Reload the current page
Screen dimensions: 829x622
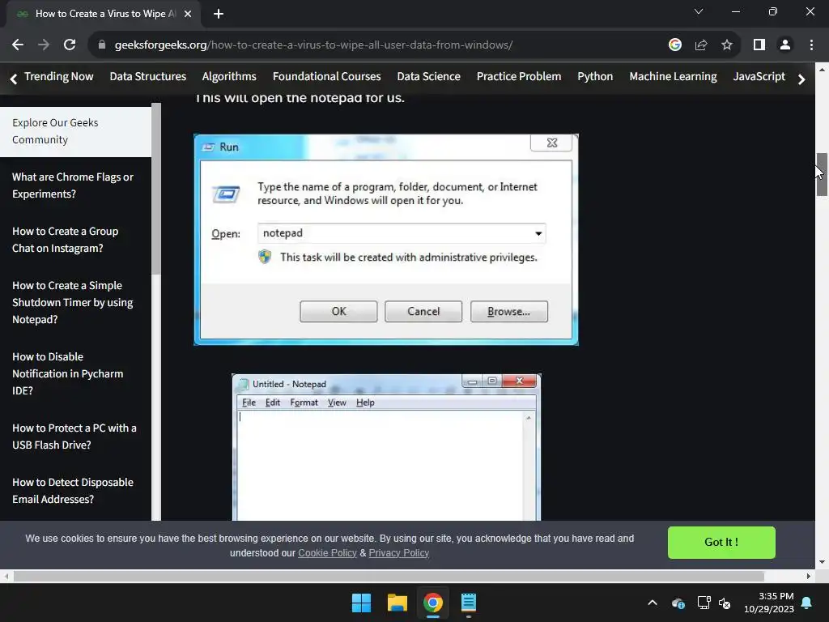tap(70, 45)
